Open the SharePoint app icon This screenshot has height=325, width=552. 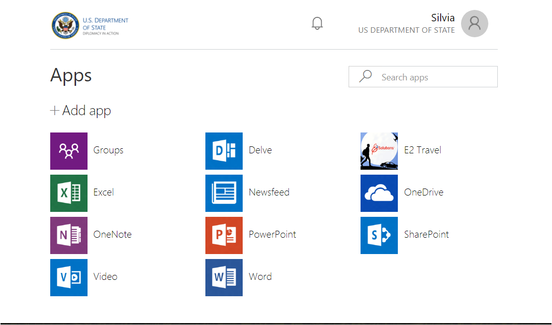379,235
